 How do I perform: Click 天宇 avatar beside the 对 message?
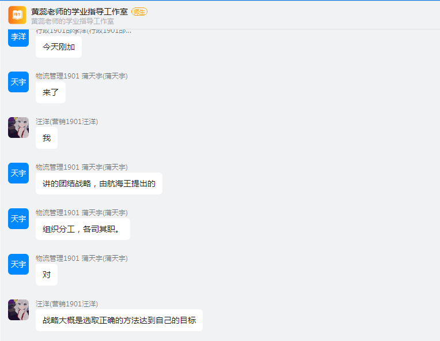18,264
